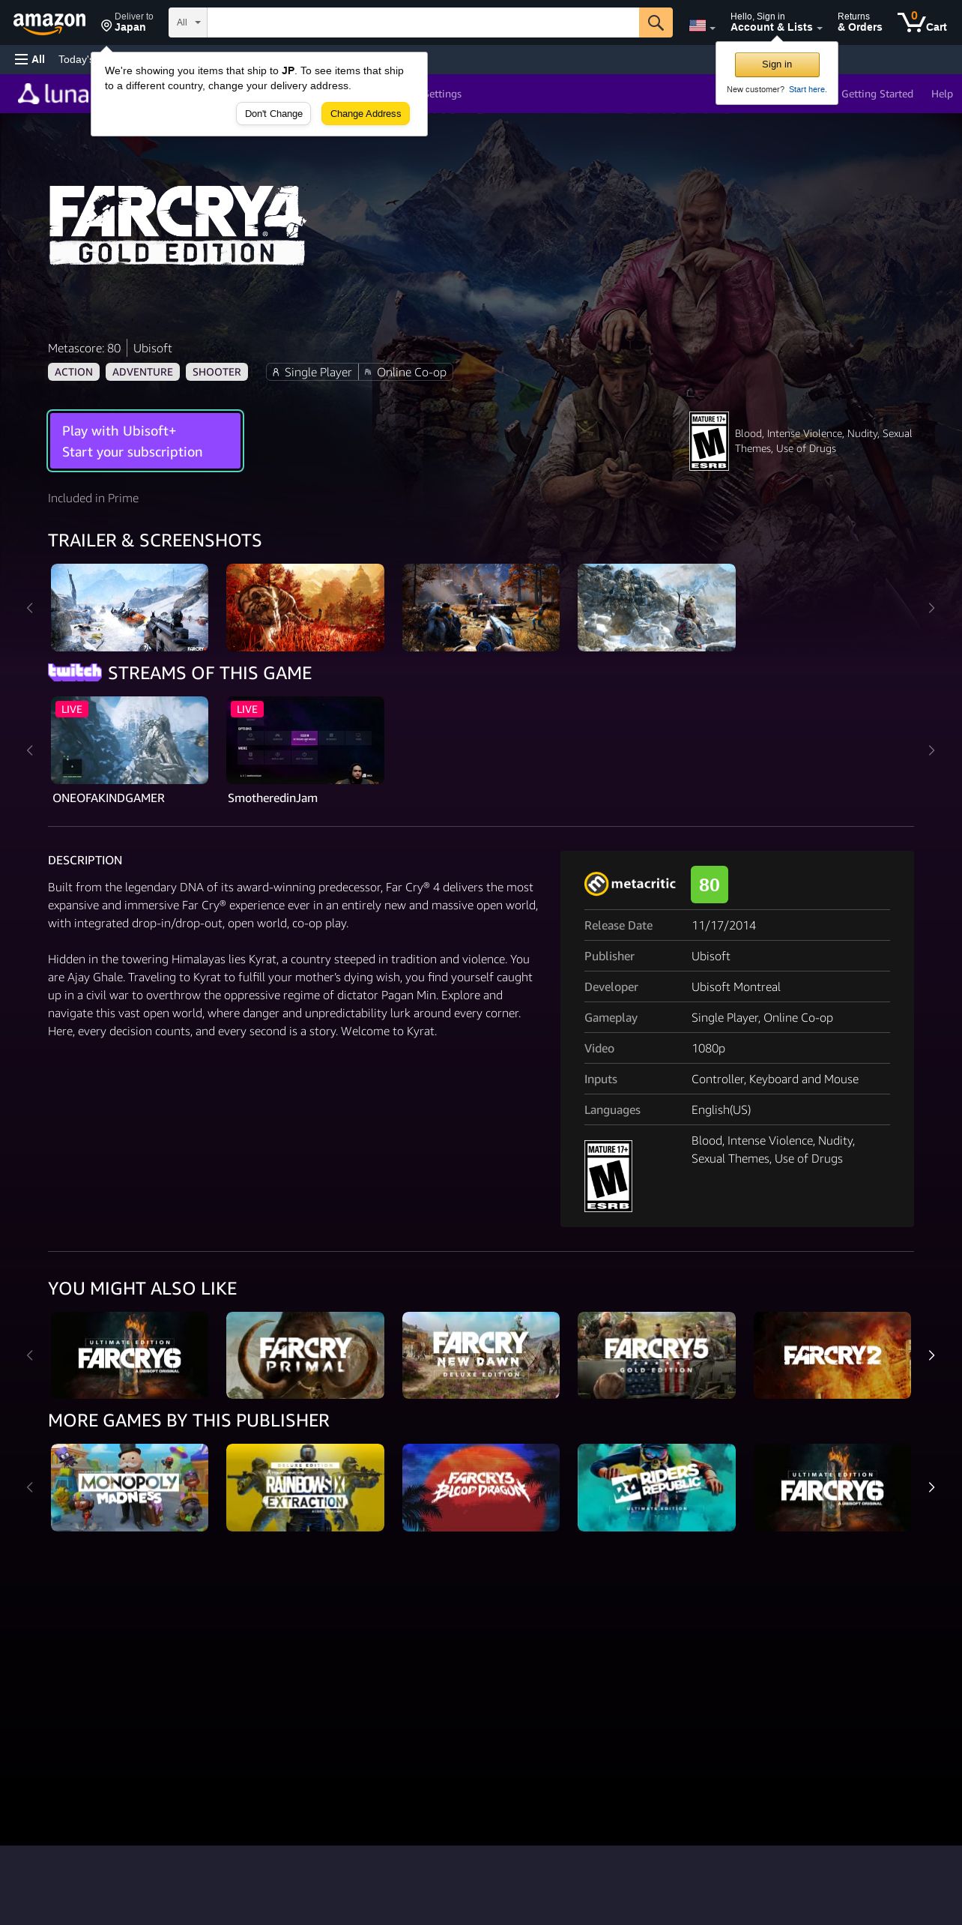Open Far Cry New Dawn Deluxe Edition tile
The height and width of the screenshot is (1925, 962).
click(481, 1355)
